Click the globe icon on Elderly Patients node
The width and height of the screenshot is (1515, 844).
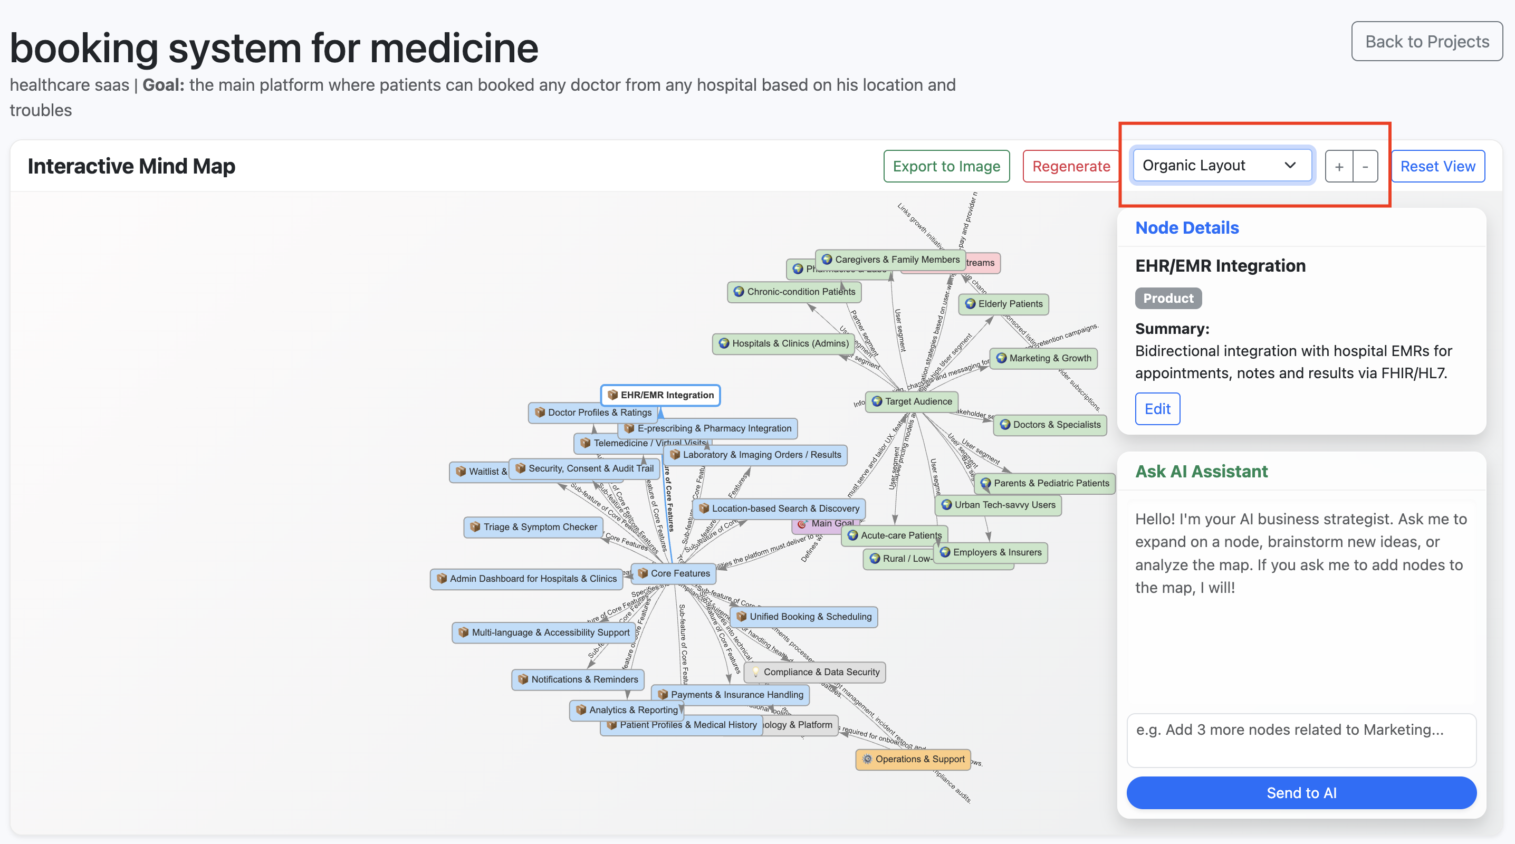pyautogui.click(x=971, y=303)
